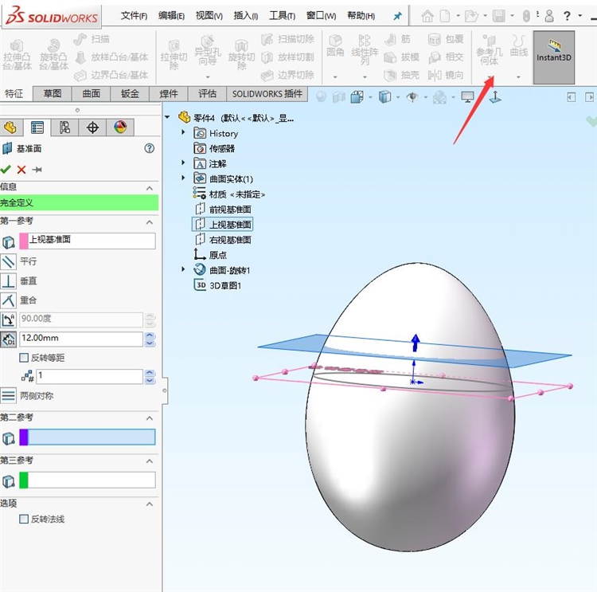Collapse the 选项 section
This screenshot has height=592, width=597.
point(150,504)
